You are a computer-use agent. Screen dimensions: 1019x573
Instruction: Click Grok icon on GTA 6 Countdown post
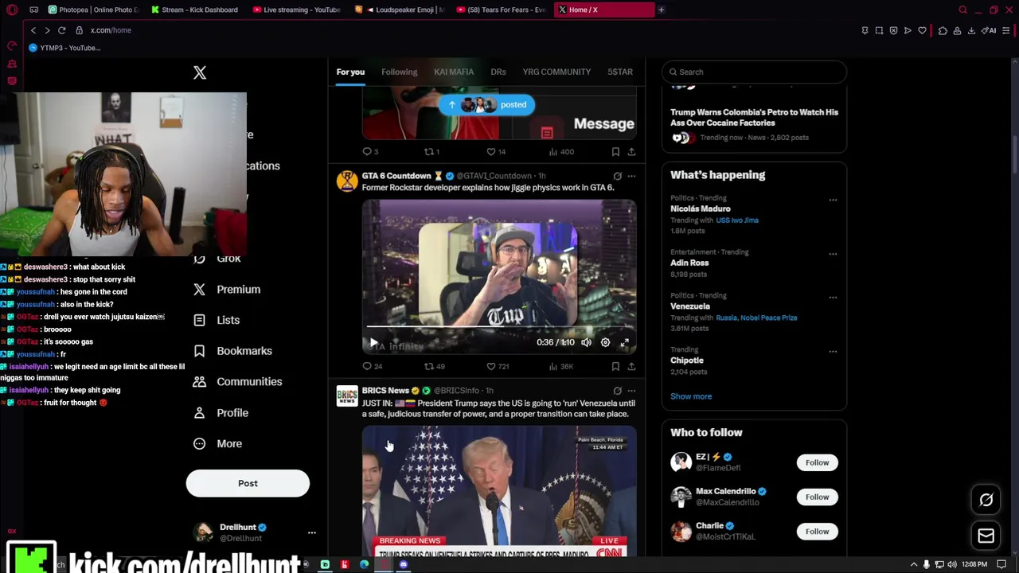tap(617, 176)
